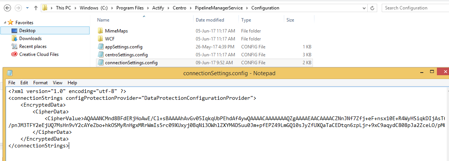
Task: Click the Downloads shortcut in Favorites
Action: 30,39
